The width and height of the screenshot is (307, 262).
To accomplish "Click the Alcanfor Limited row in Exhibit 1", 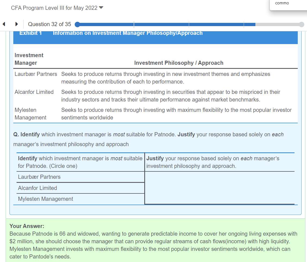I will (x=155, y=96).
